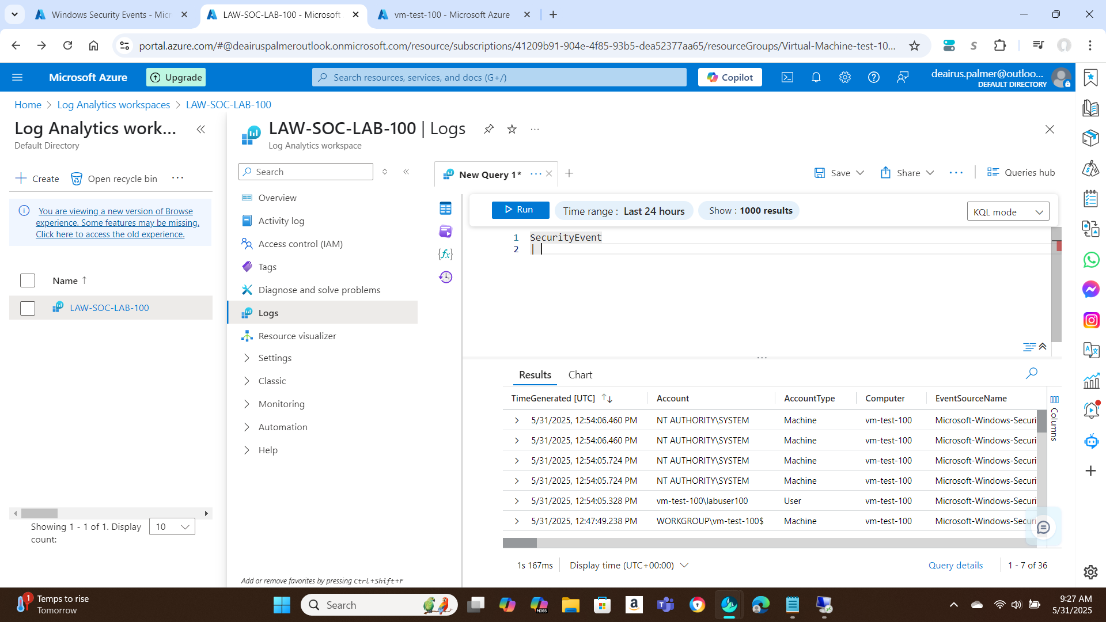The height and width of the screenshot is (622, 1106).
Task: Open the Display count dropdown
Action: (x=172, y=526)
